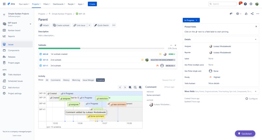Vote for this issue thumbs-up icon

pyautogui.click(x=246, y=14)
